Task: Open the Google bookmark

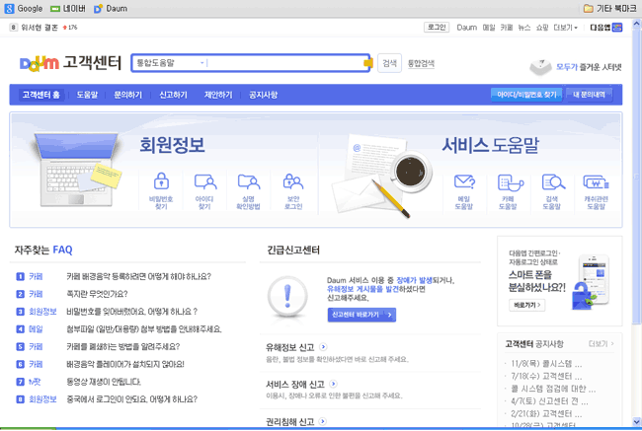Action: [x=24, y=8]
